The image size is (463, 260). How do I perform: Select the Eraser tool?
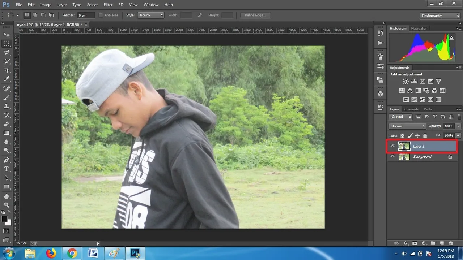(7, 124)
